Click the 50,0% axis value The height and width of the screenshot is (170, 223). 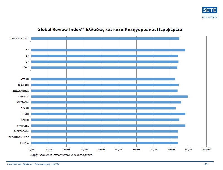coord(119,150)
